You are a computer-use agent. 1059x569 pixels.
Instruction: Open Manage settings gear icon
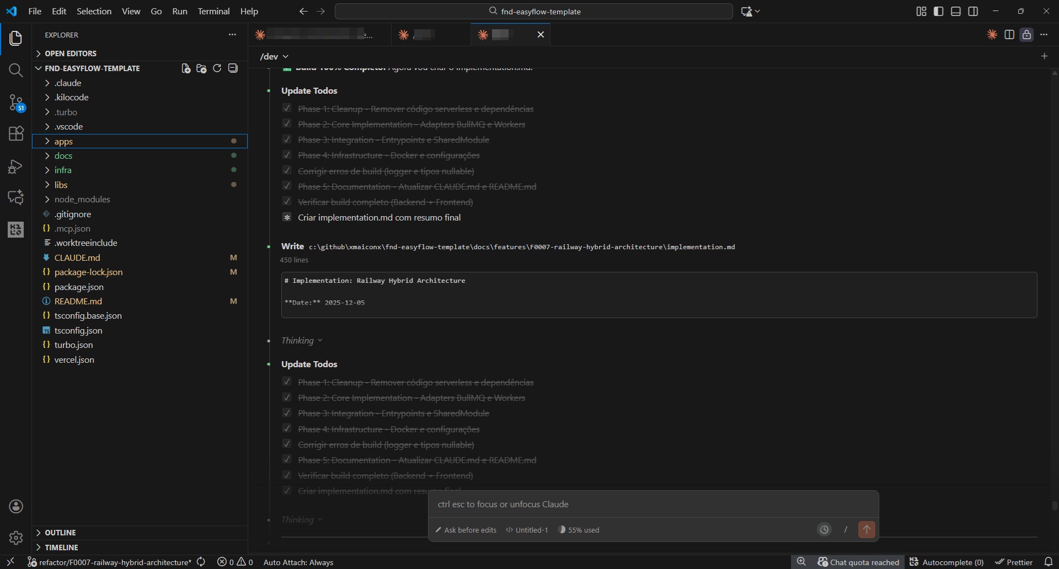[x=16, y=538]
